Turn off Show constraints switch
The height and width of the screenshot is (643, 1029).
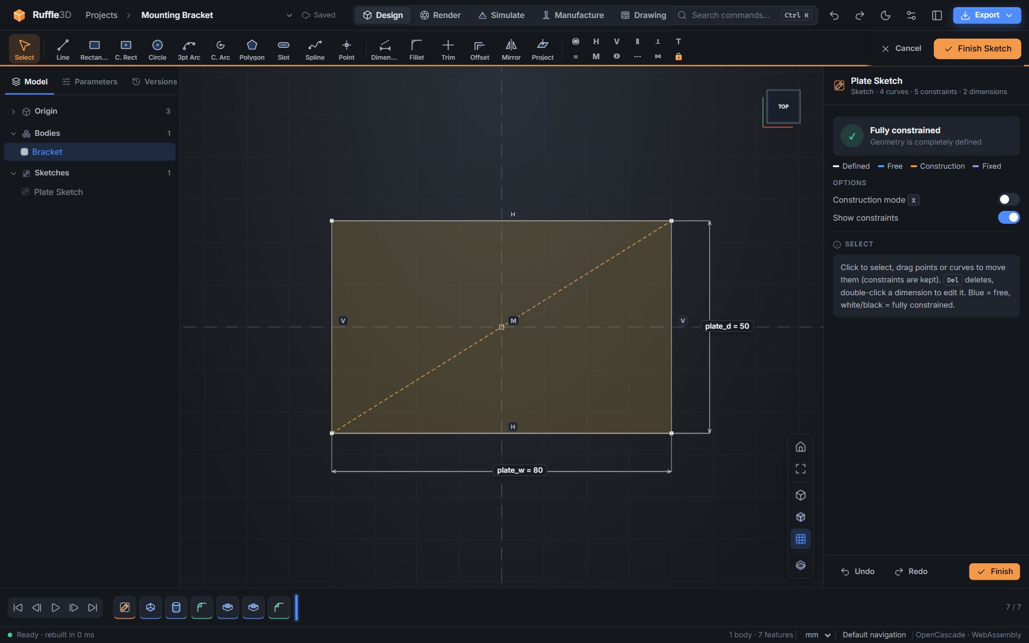(x=1008, y=218)
